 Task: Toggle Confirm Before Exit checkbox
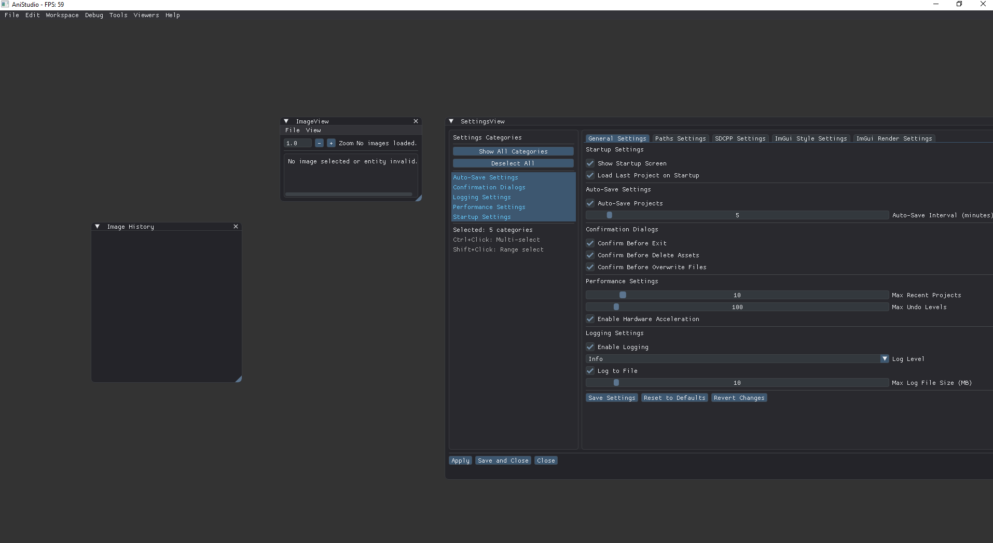pyautogui.click(x=590, y=243)
